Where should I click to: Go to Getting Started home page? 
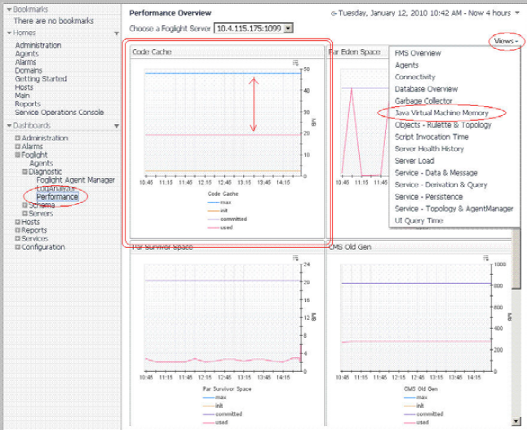(40, 79)
